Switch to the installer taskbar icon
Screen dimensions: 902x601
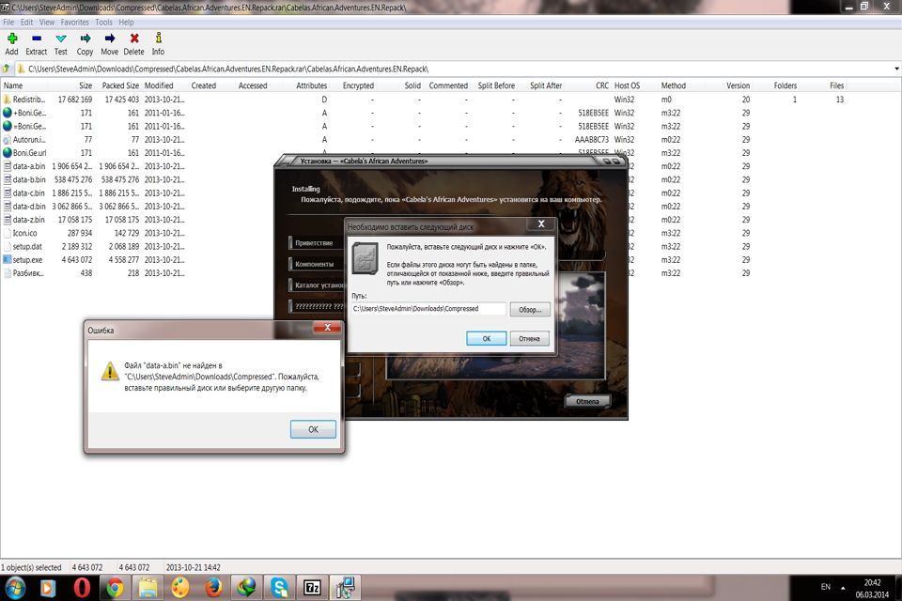pos(345,588)
